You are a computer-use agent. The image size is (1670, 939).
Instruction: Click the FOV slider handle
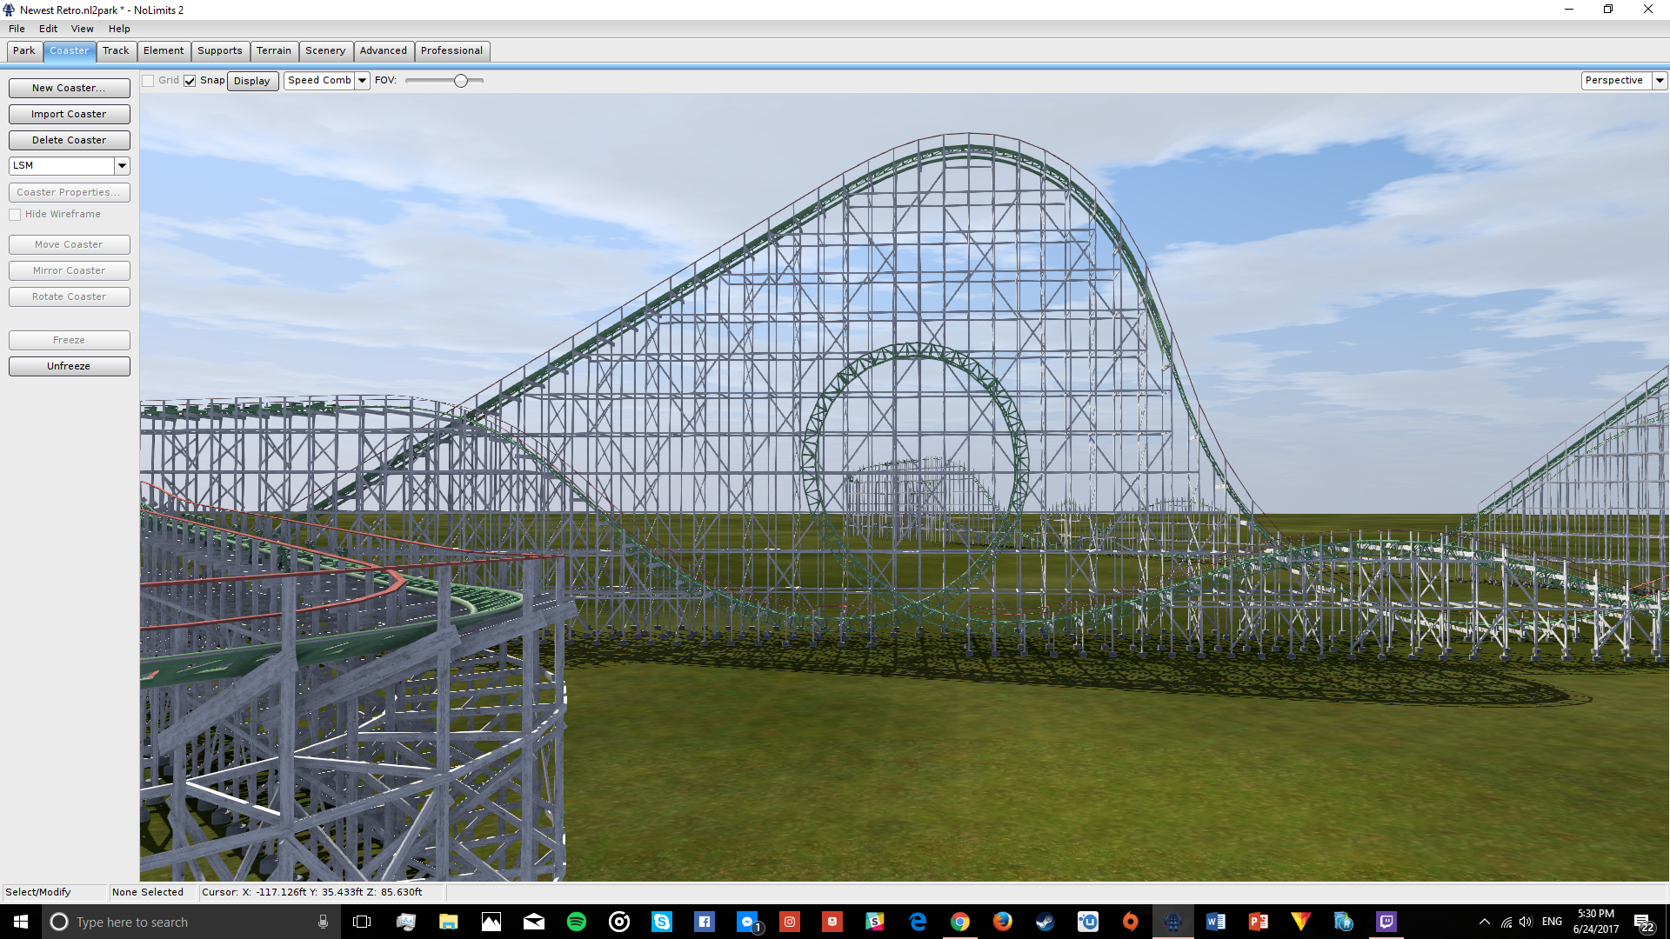[x=461, y=81]
